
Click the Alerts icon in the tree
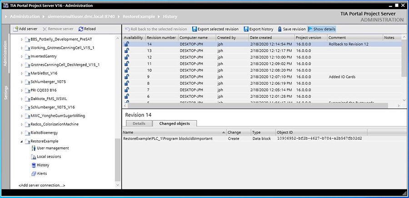tap(34, 174)
